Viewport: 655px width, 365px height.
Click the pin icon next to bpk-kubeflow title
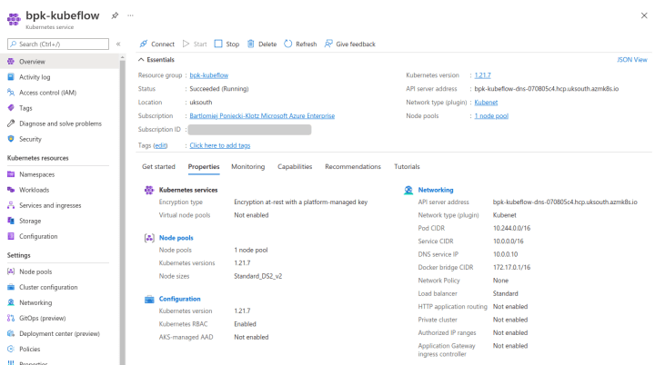pyautogui.click(x=115, y=15)
